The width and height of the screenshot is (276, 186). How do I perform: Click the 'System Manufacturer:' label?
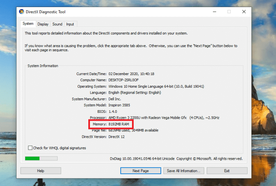pos(89,99)
